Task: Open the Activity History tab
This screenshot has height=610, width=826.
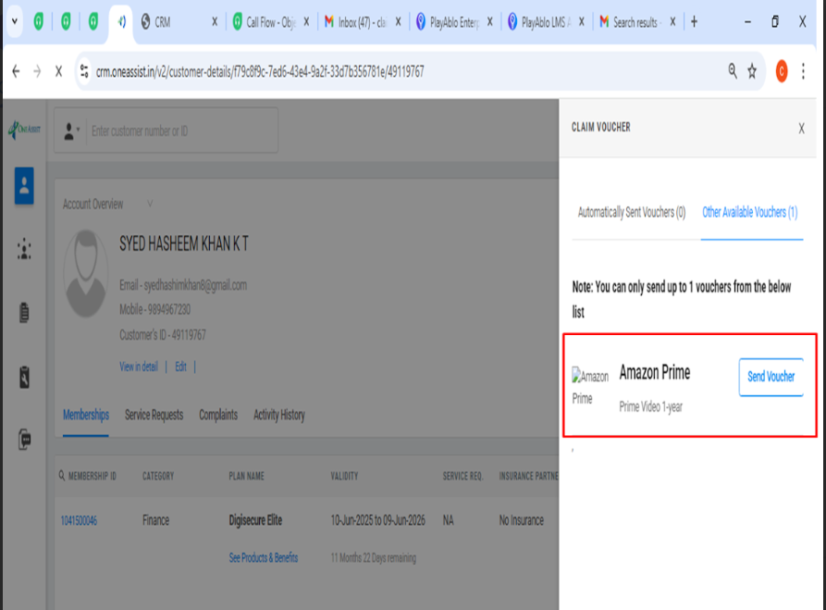Action: click(279, 415)
